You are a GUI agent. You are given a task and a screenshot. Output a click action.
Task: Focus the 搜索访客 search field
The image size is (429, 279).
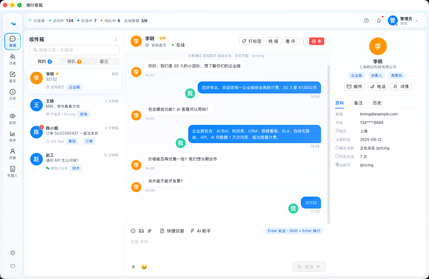(74, 50)
